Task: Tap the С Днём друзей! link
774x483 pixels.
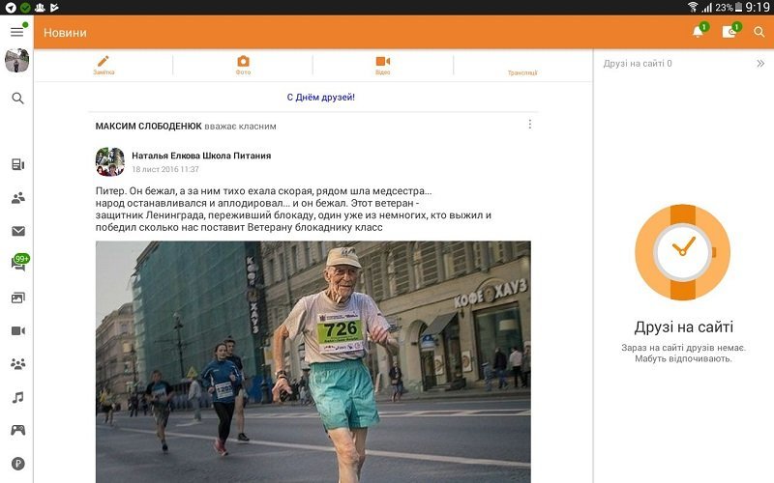Action: coord(320,97)
